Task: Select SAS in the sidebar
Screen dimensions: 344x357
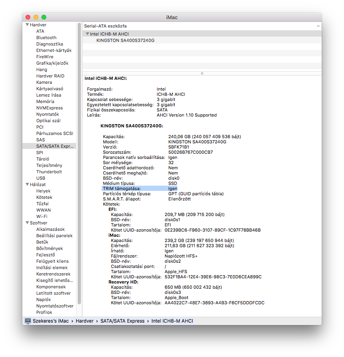Action: 40,140
